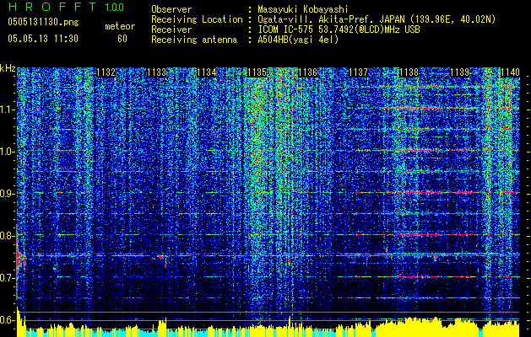This screenshot has width=531, height=337.
Task: Click the 1138 time marker
Action: [409, 72]
